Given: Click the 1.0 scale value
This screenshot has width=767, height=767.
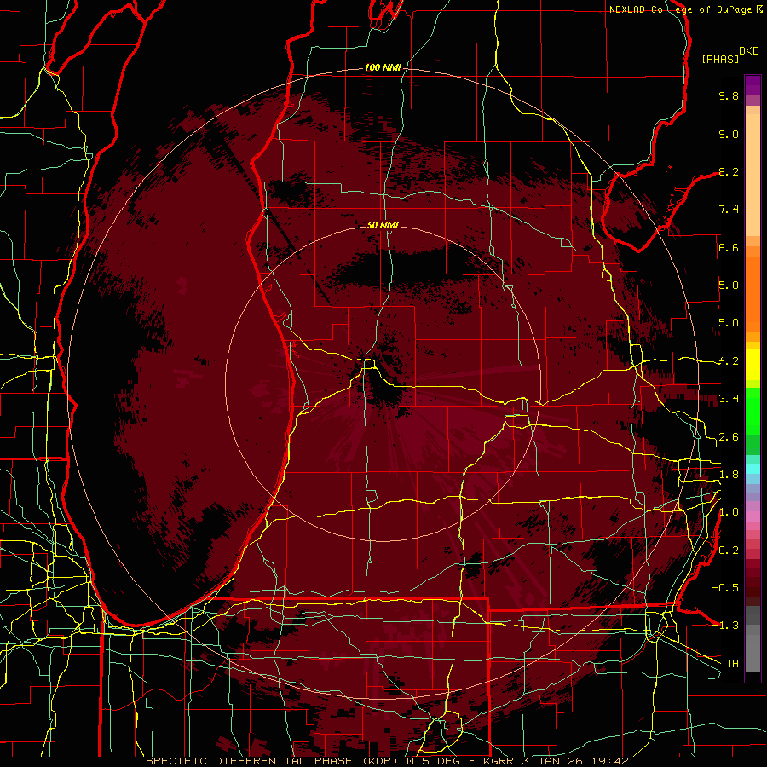Looking at the screenshot, I should [x=729, y=512].
